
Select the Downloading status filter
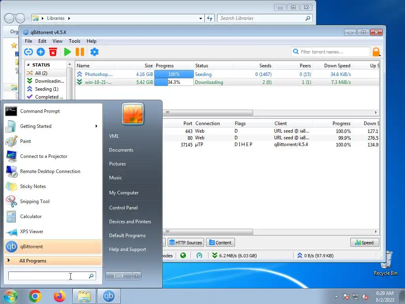46,81
